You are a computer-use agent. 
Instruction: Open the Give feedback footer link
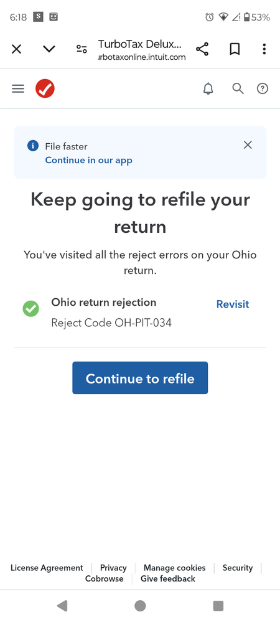coord(168,579)
